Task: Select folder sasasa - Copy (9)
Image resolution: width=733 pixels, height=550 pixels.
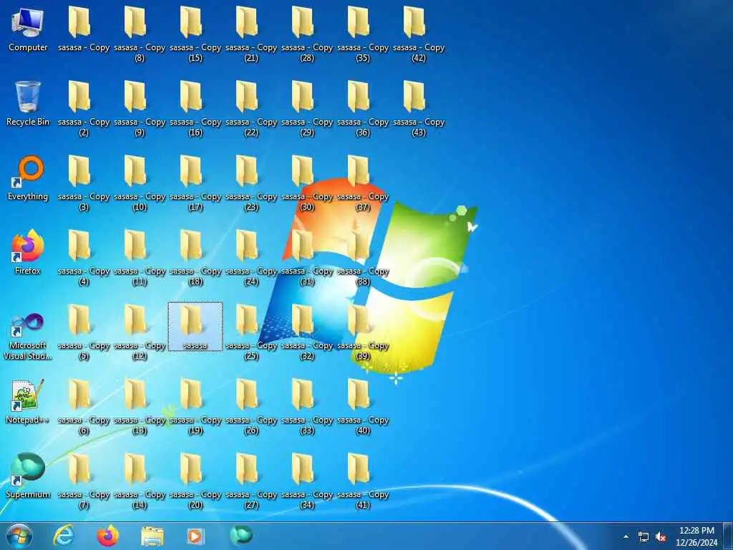Action: [x=140, y=109]
